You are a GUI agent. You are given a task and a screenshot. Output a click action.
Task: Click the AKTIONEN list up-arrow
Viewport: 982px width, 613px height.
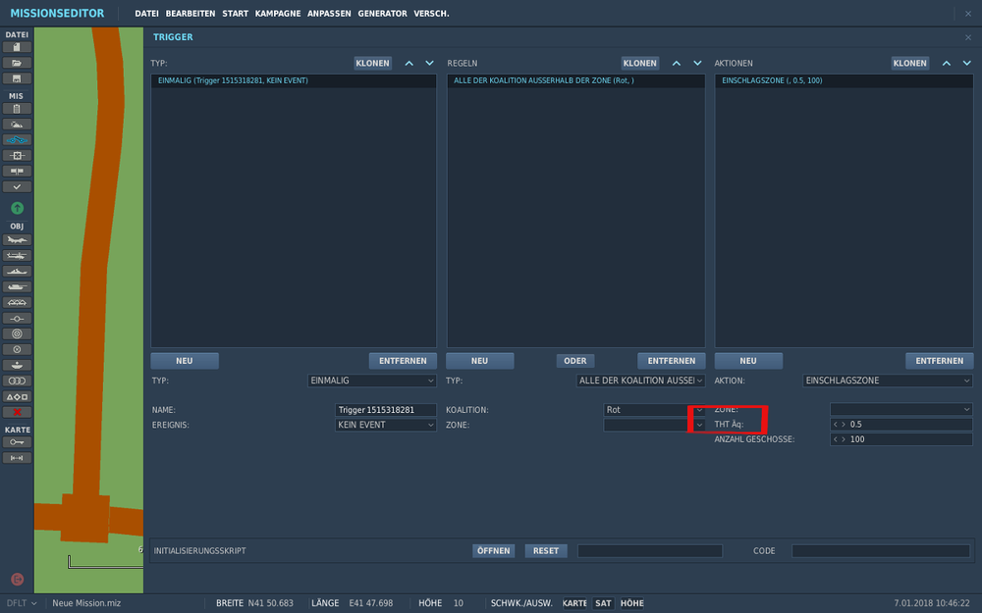pyautogui.click(x=947, y=63)
